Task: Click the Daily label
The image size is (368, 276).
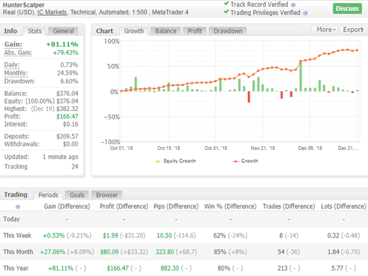Action: tap(11, 65)
